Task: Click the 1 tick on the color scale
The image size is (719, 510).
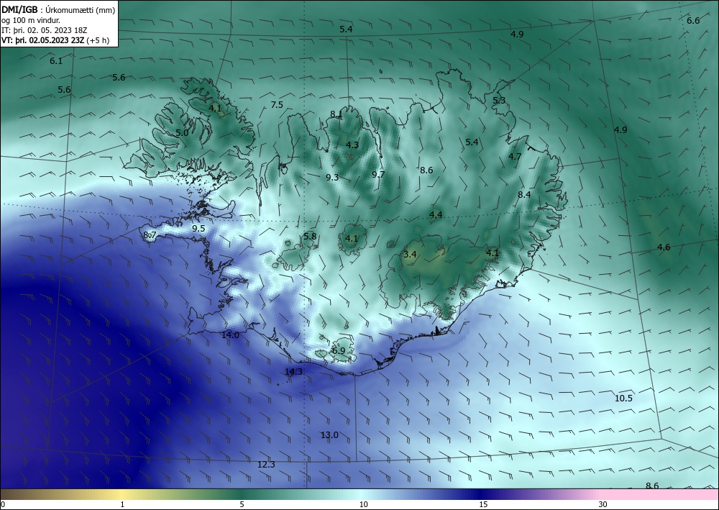Action: pos(122,505)
